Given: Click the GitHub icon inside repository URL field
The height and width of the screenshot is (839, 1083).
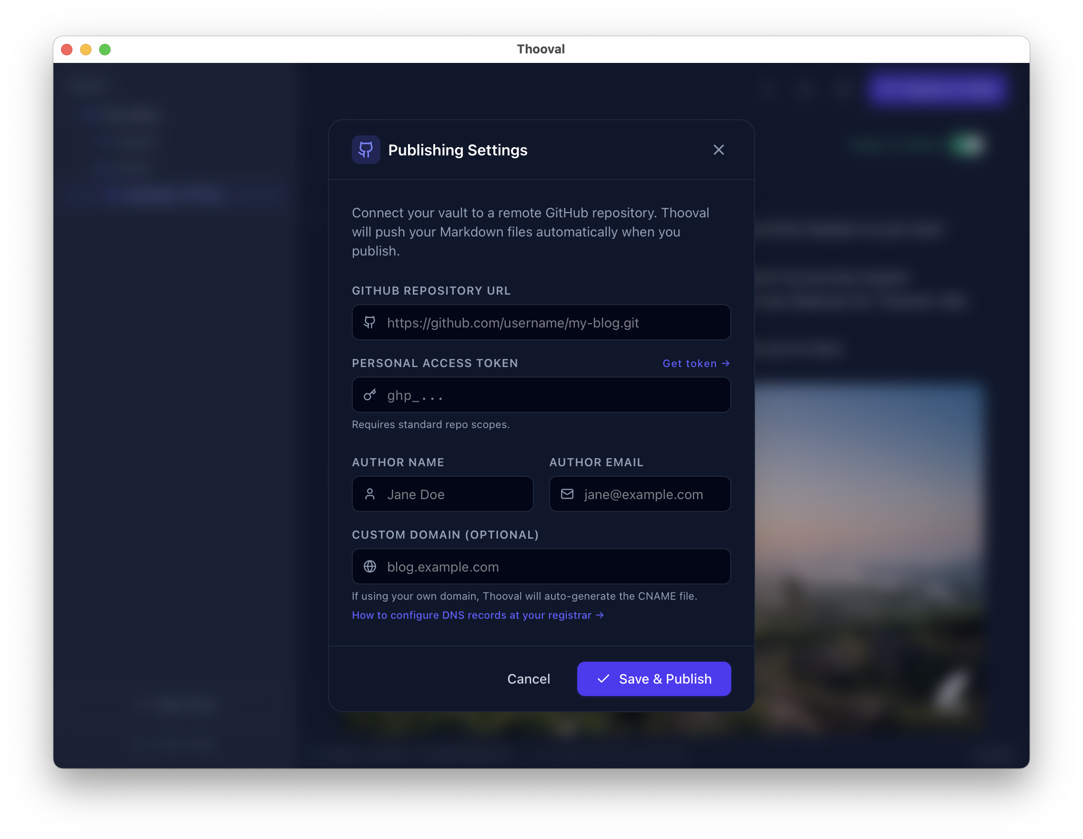Looking at the screenshot, I should coord(369,322).
